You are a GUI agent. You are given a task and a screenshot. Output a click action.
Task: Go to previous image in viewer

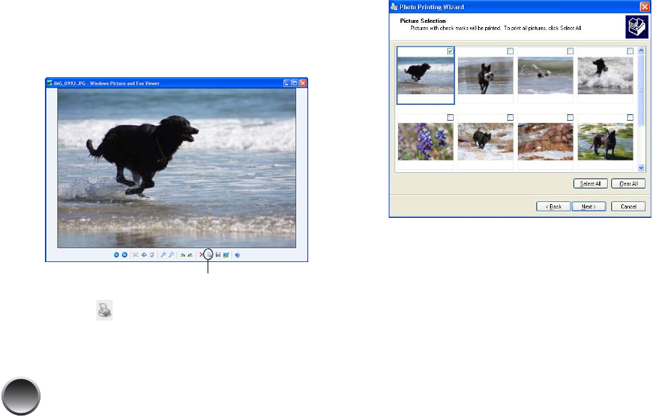coord(116,254)
